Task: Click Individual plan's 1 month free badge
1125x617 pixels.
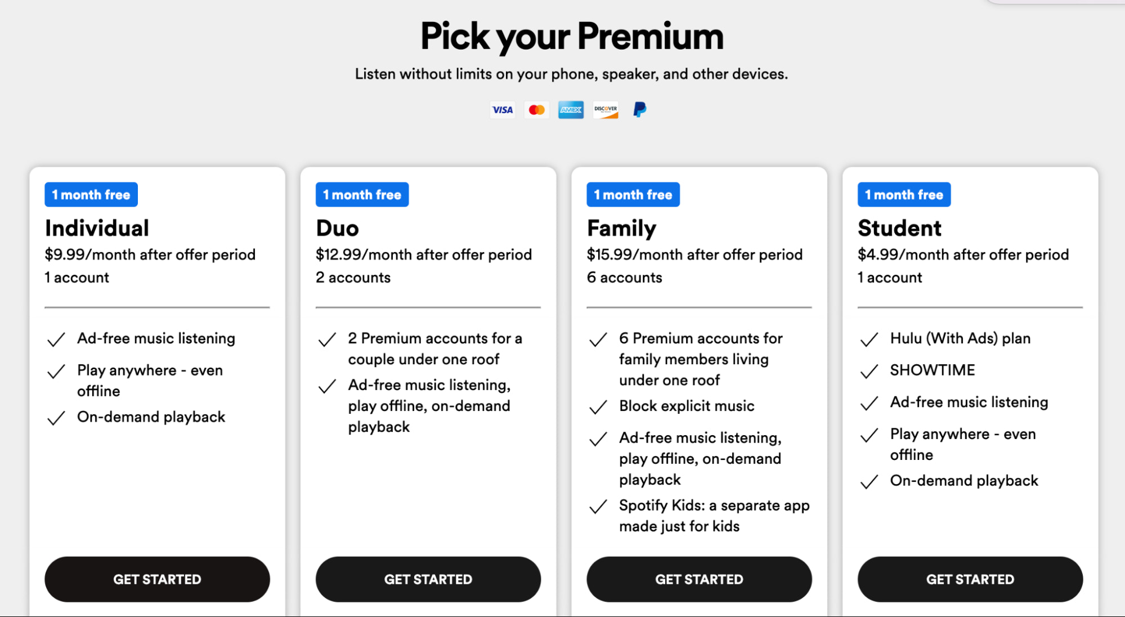Action: click(91, 195)
